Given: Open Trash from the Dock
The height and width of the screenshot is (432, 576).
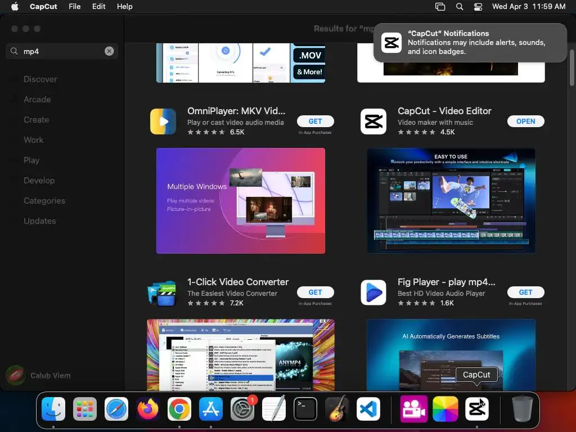Looking at the screenshot, I should tap(523, 409).
